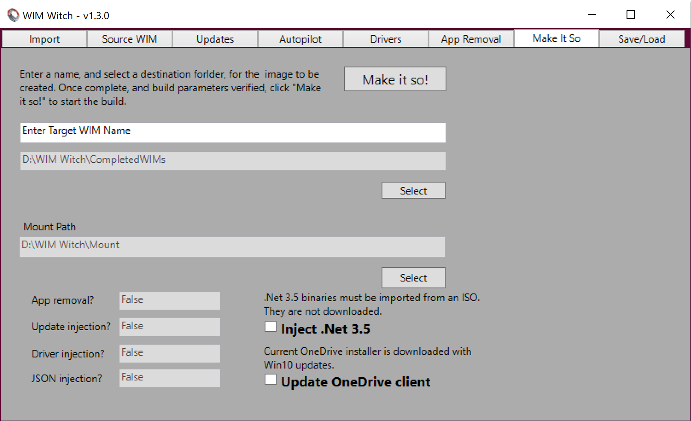Click Select button below Mount Path

click(413, 278)
